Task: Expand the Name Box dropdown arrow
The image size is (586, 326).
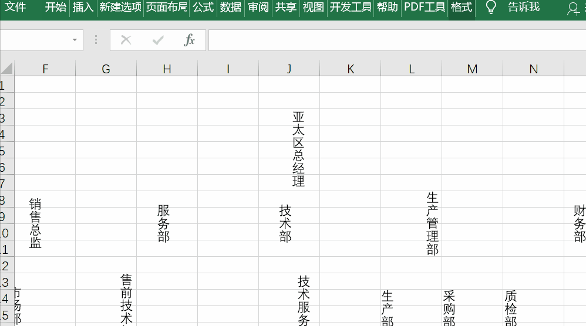Action: 75,40
